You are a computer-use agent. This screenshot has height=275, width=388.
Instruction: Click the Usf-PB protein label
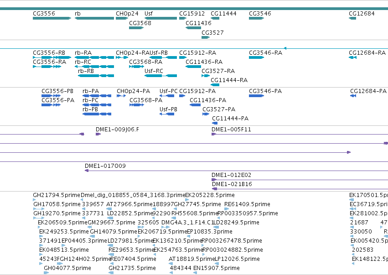coord(169,109)
